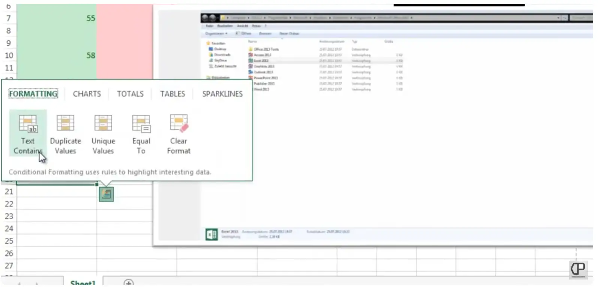Image resolution: width=598 pixels, height=287 pixels.
Task: Select the FORMATTING tab
Action: point(33,94)
